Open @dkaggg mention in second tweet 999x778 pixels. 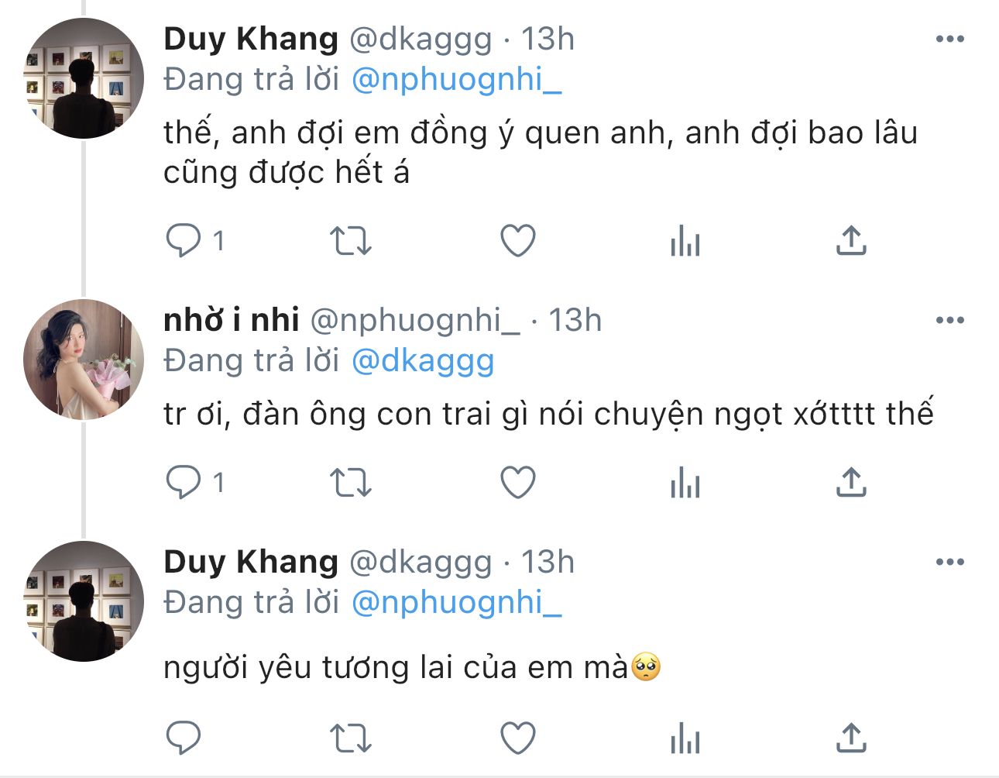click(x=423, y=361)
